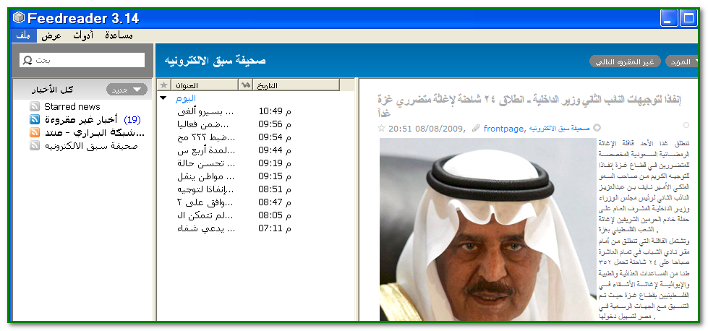This screenshot has width=708, height=331.
Task: Open the عرض menu
Action: click(51, 36)
